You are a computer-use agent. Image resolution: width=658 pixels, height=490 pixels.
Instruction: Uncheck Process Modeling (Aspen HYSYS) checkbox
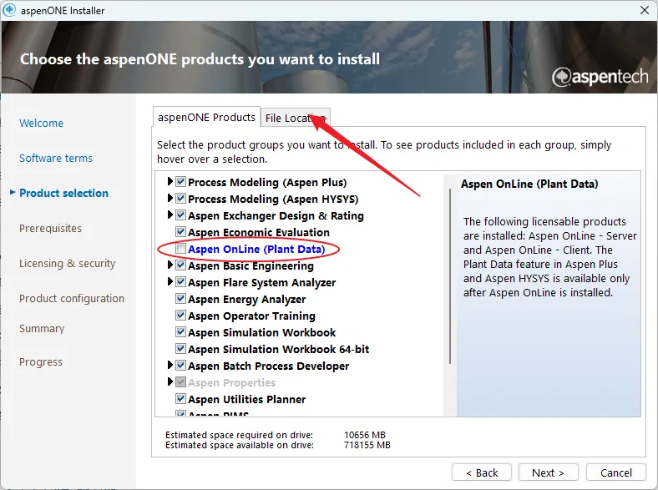coord(181,199)
